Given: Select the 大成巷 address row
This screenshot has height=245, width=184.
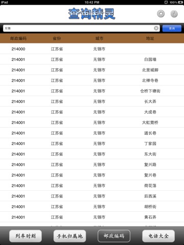Looking at the screenshot, I should tap(92, 112).
